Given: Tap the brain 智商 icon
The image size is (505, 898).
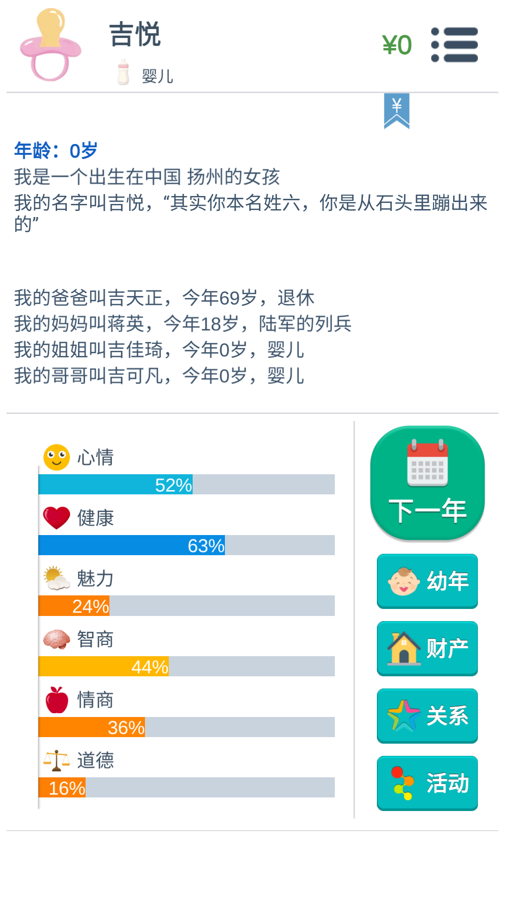Looking at the screenshot, I should [x=57, y=639].
